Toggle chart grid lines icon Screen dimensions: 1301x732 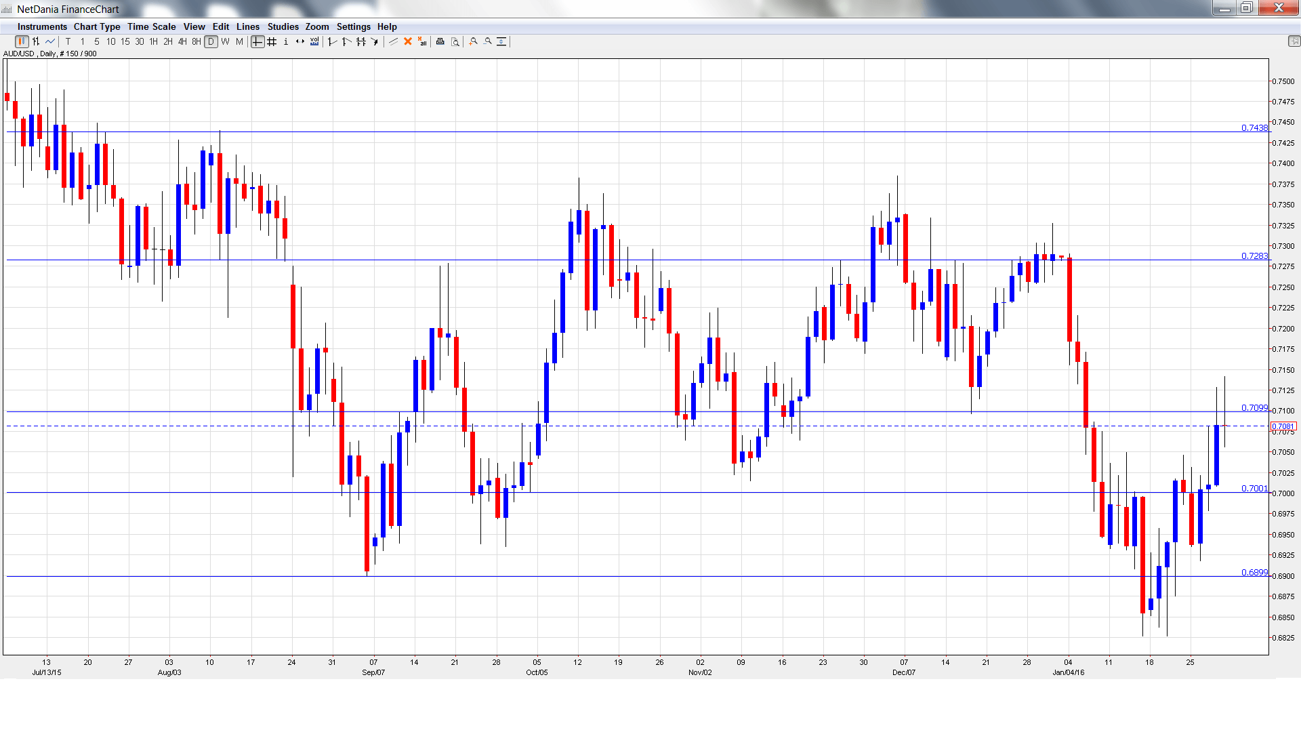tap(272, 42)
